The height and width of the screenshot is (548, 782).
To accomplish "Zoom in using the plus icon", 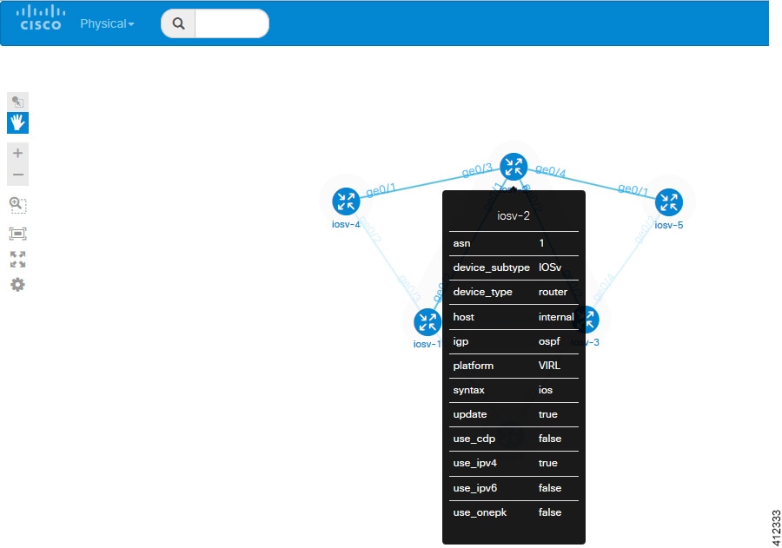I will click(17, 151).
